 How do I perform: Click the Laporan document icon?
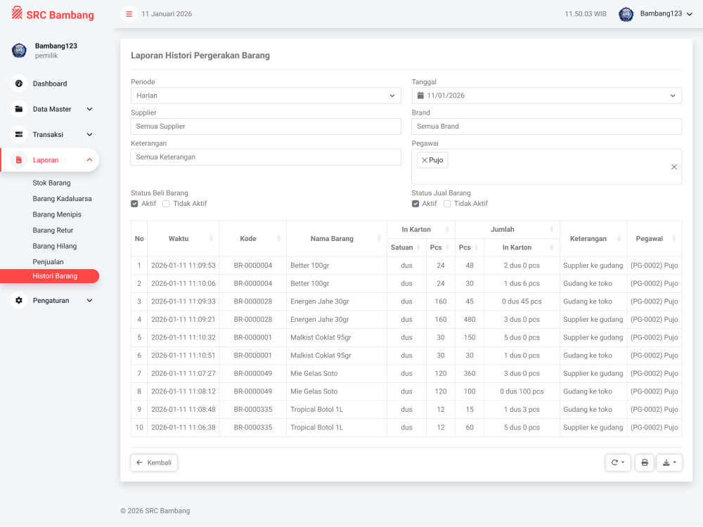(x=19, y=160)
